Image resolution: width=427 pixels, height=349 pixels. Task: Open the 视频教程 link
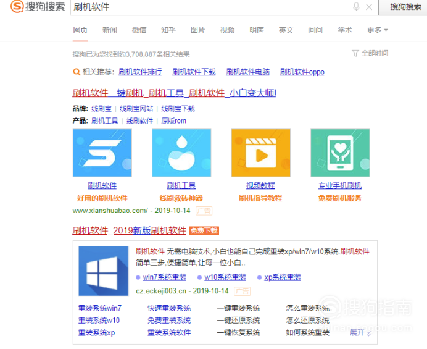(x=260, y=186)
